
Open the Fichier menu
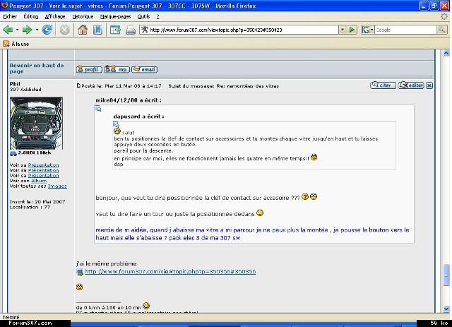tap(10, 16)
